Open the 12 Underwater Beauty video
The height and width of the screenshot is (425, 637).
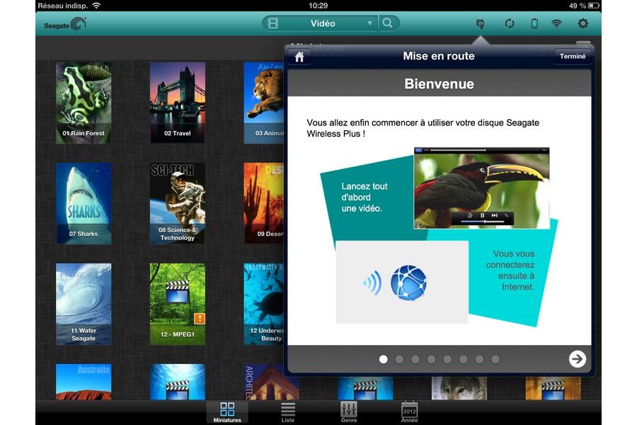[x=263, y=304]
